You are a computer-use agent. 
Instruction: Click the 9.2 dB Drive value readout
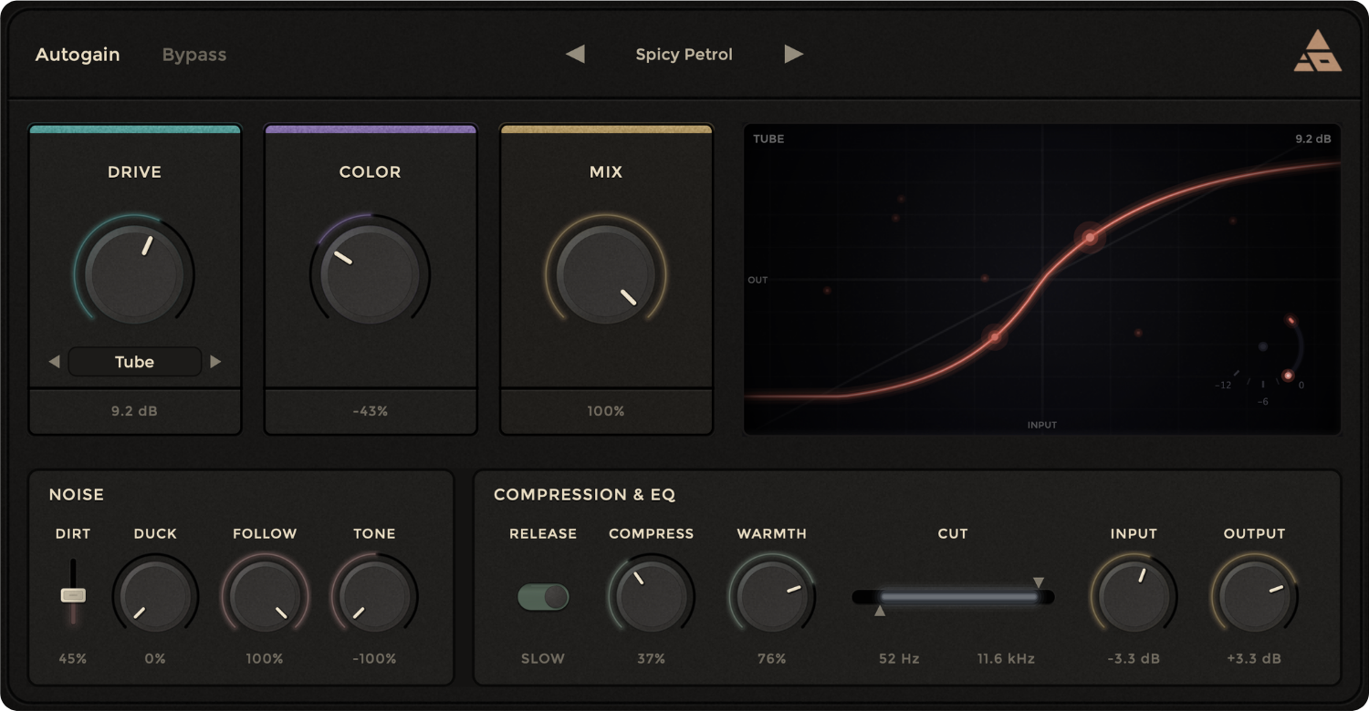pos(134,411)
